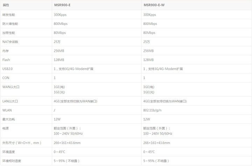Click the 转发性能 row label
The height and width of the screenshot is (166, 252).
(x=9, y=15)
